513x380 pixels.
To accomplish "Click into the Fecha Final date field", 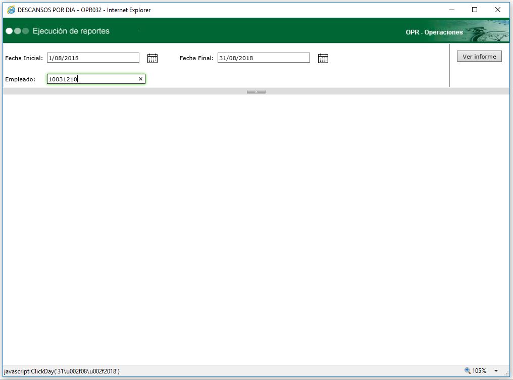I will (x=264, y=58).
